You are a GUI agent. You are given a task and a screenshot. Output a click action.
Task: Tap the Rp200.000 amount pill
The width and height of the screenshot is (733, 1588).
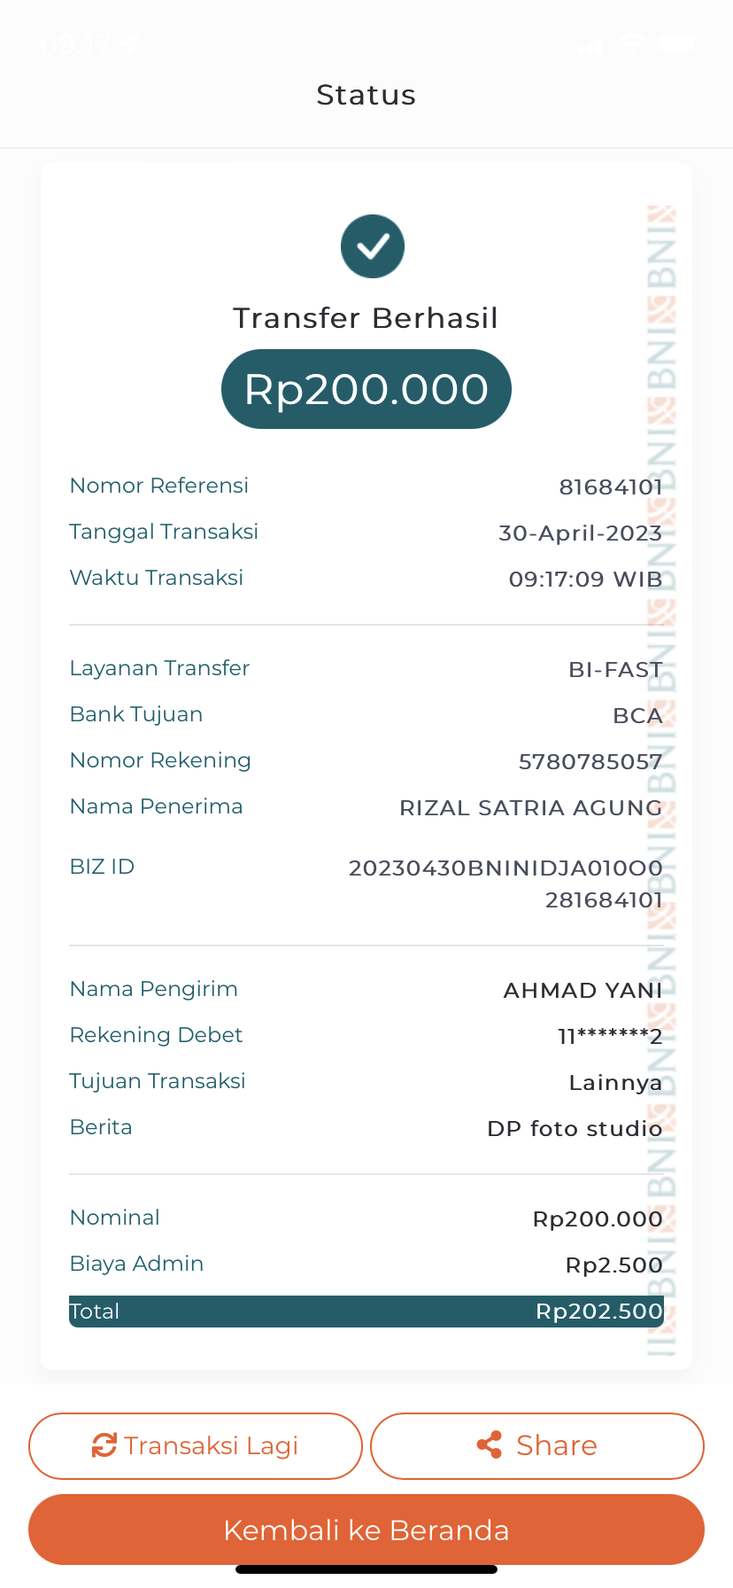pos(366,390)
